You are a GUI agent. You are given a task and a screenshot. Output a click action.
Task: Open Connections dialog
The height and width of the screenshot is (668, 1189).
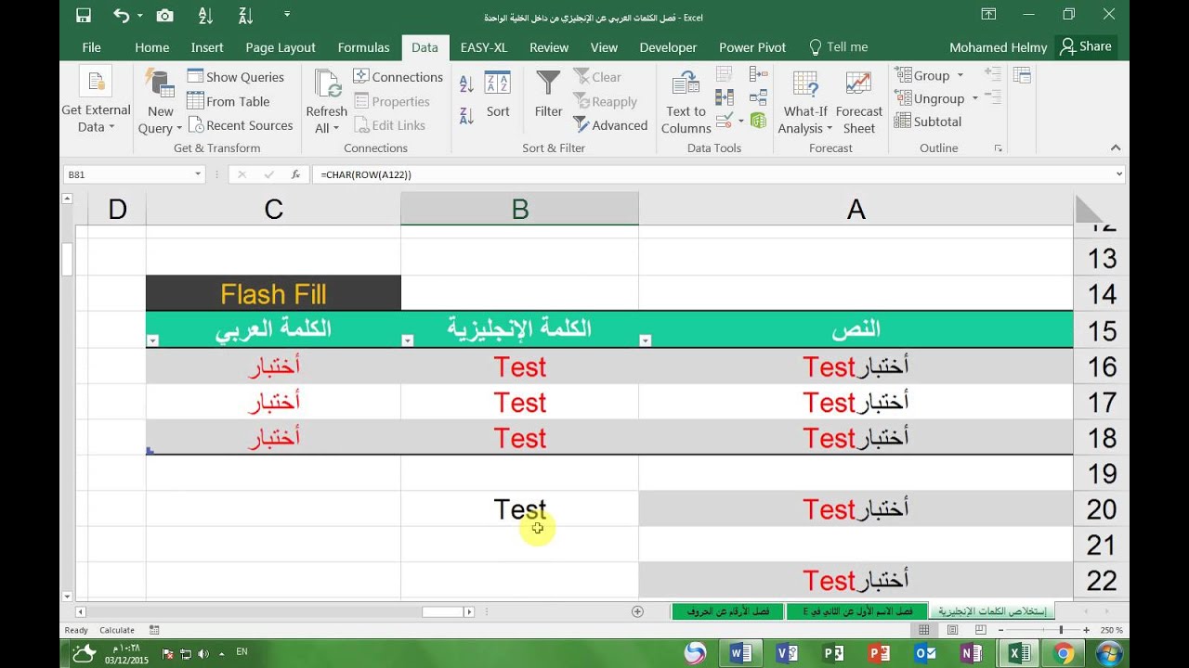pyautogui.click(x=398, y=77)
